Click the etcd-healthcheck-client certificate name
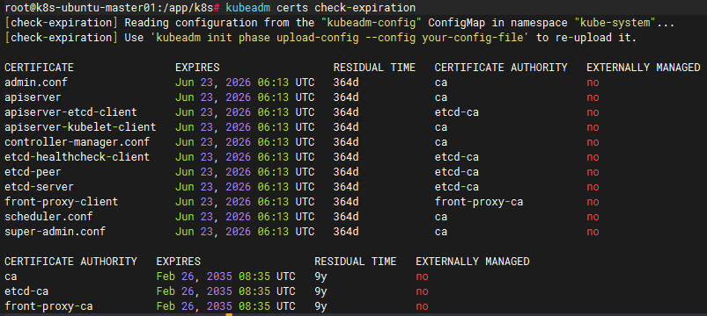 click(x=77, y=157)
